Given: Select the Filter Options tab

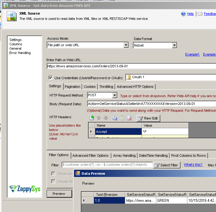Looking at the screenshot, I should [59, 155].
